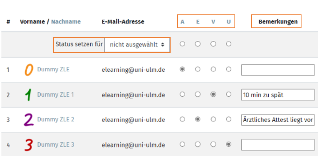The image size is (318, 156).
Task: Sort by Nachname column link
Action: pos(66,21)
